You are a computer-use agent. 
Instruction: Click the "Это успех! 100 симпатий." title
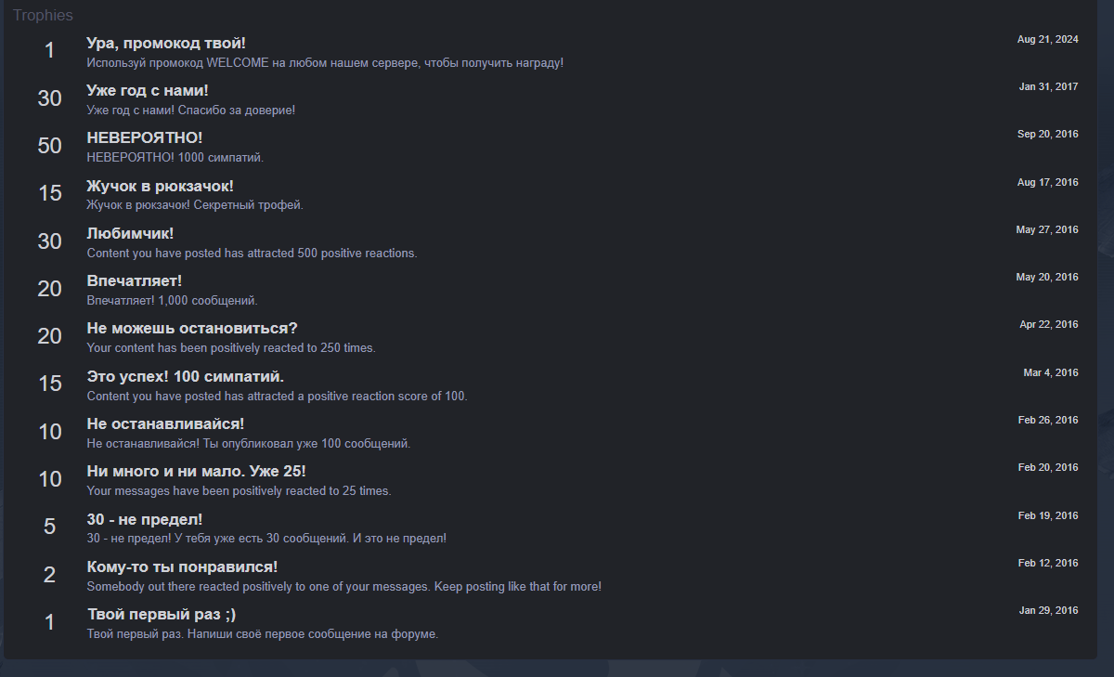tap(185, 376)
